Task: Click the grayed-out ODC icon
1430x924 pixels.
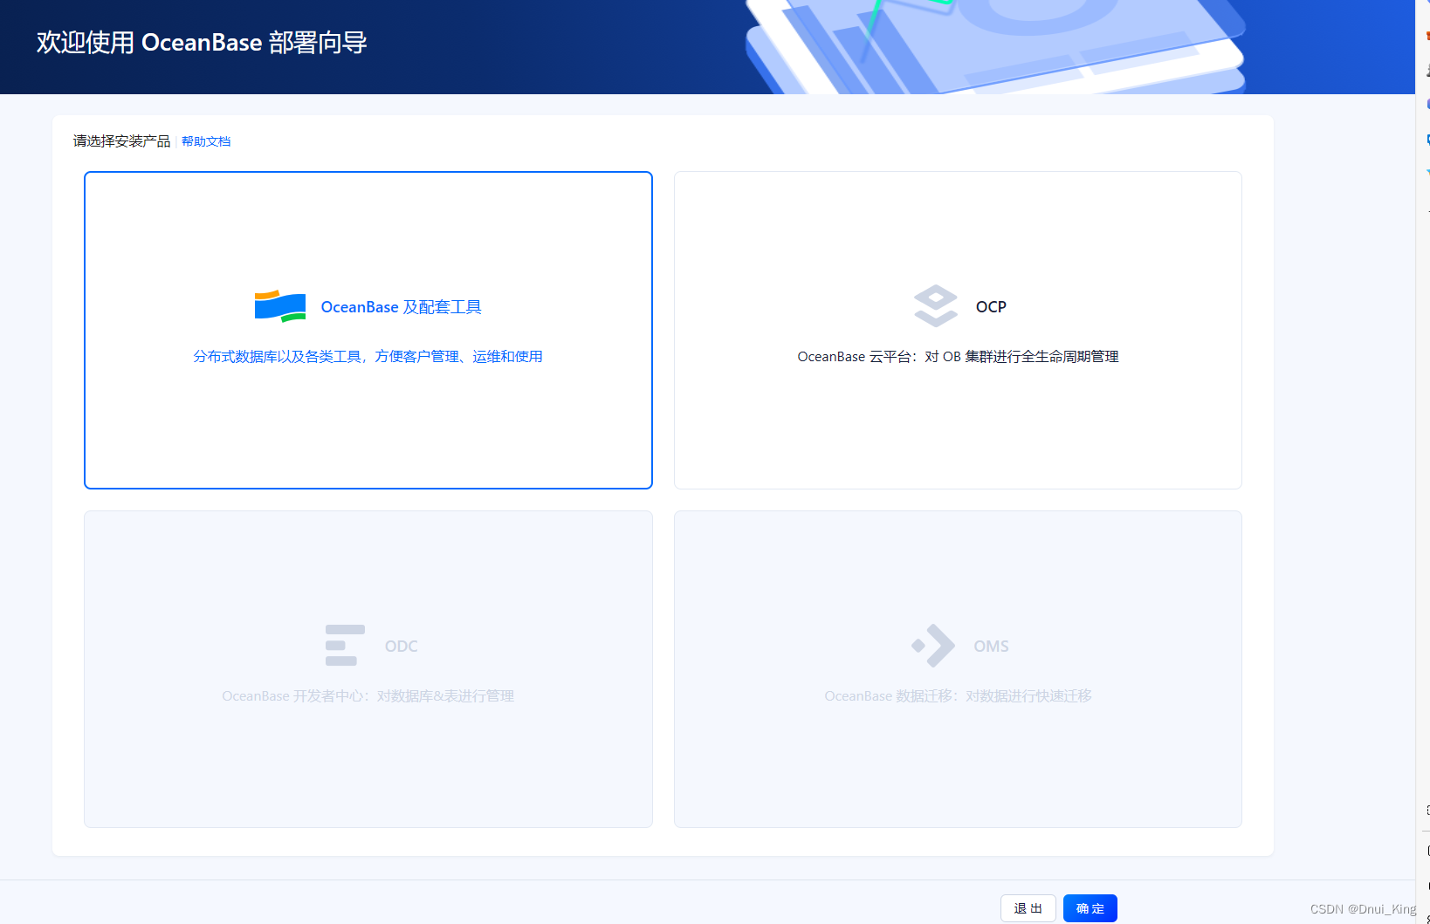Action: (343, 645)
